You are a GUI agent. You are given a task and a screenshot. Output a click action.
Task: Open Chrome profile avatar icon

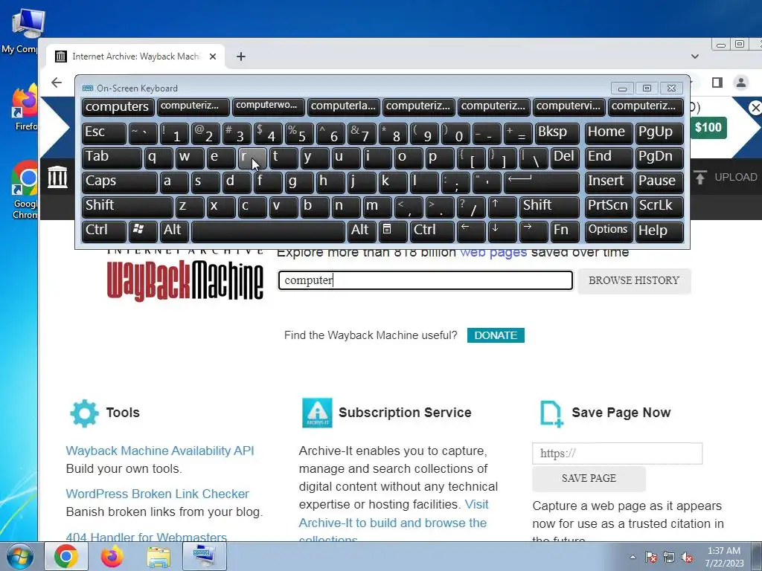[740, 83]
